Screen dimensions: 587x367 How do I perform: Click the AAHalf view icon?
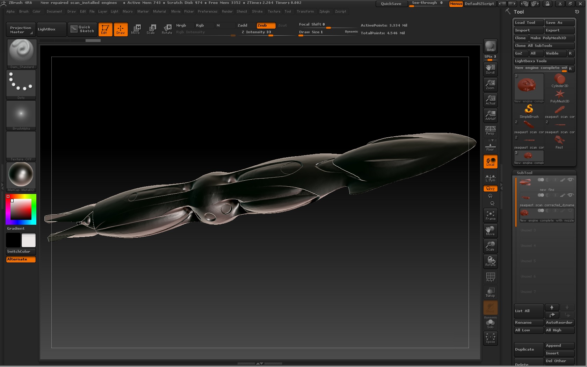[490, 115]
